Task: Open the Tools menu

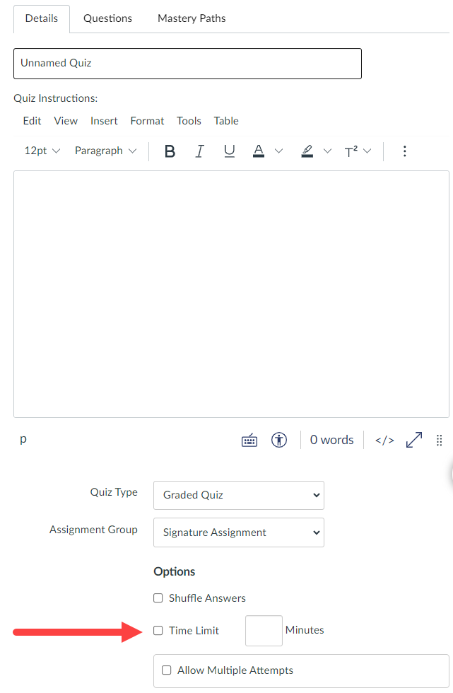Action: [189, 121]
